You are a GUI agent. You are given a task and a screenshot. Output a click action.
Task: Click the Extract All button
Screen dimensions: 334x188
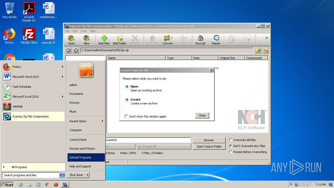[164, 146]
